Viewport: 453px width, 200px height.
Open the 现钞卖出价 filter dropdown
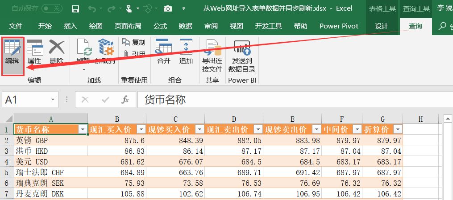click(316, 130)
